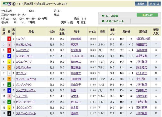Click the WIN5 logo icon
The height and width of the screenshot is (117, 162).
(x=6, y=4)
